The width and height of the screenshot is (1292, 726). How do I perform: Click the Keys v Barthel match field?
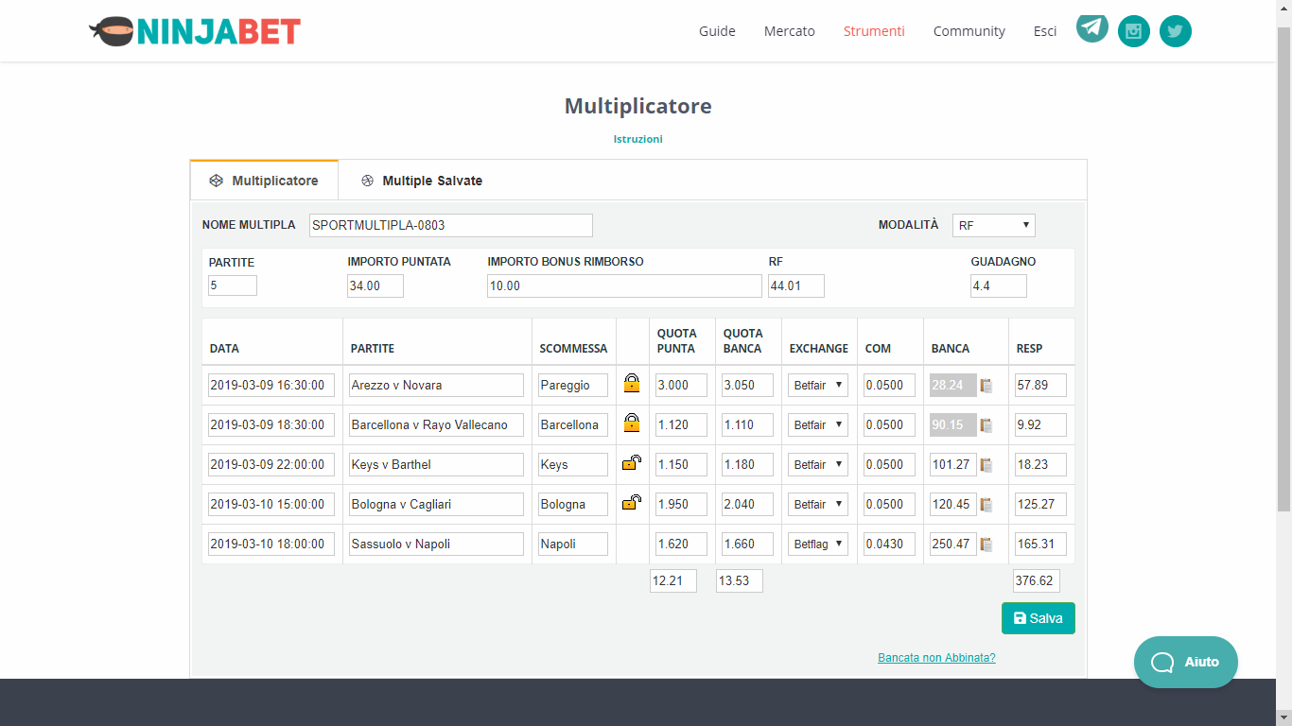[x=436, y=464]
